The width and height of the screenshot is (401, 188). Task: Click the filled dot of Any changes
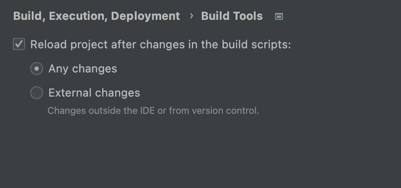37,69
